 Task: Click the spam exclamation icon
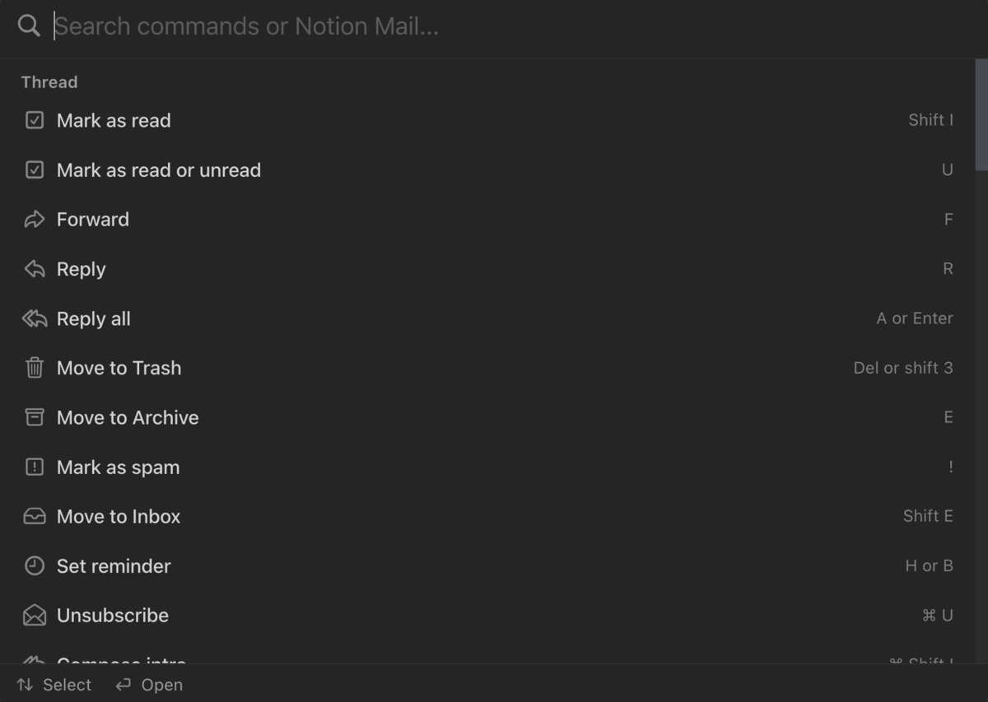34,467
